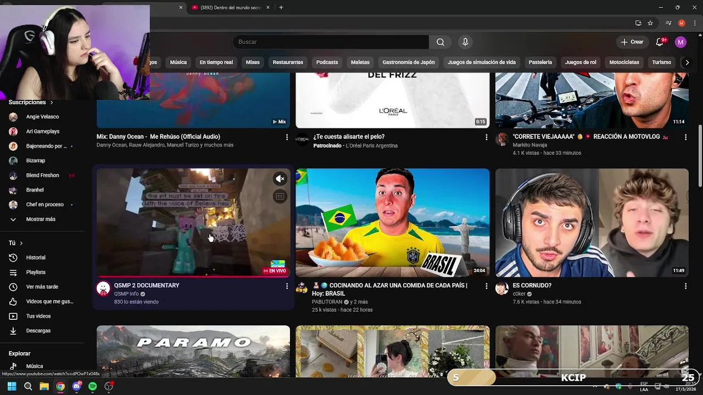Open Spotify from the taskbar

click(93, 386)
